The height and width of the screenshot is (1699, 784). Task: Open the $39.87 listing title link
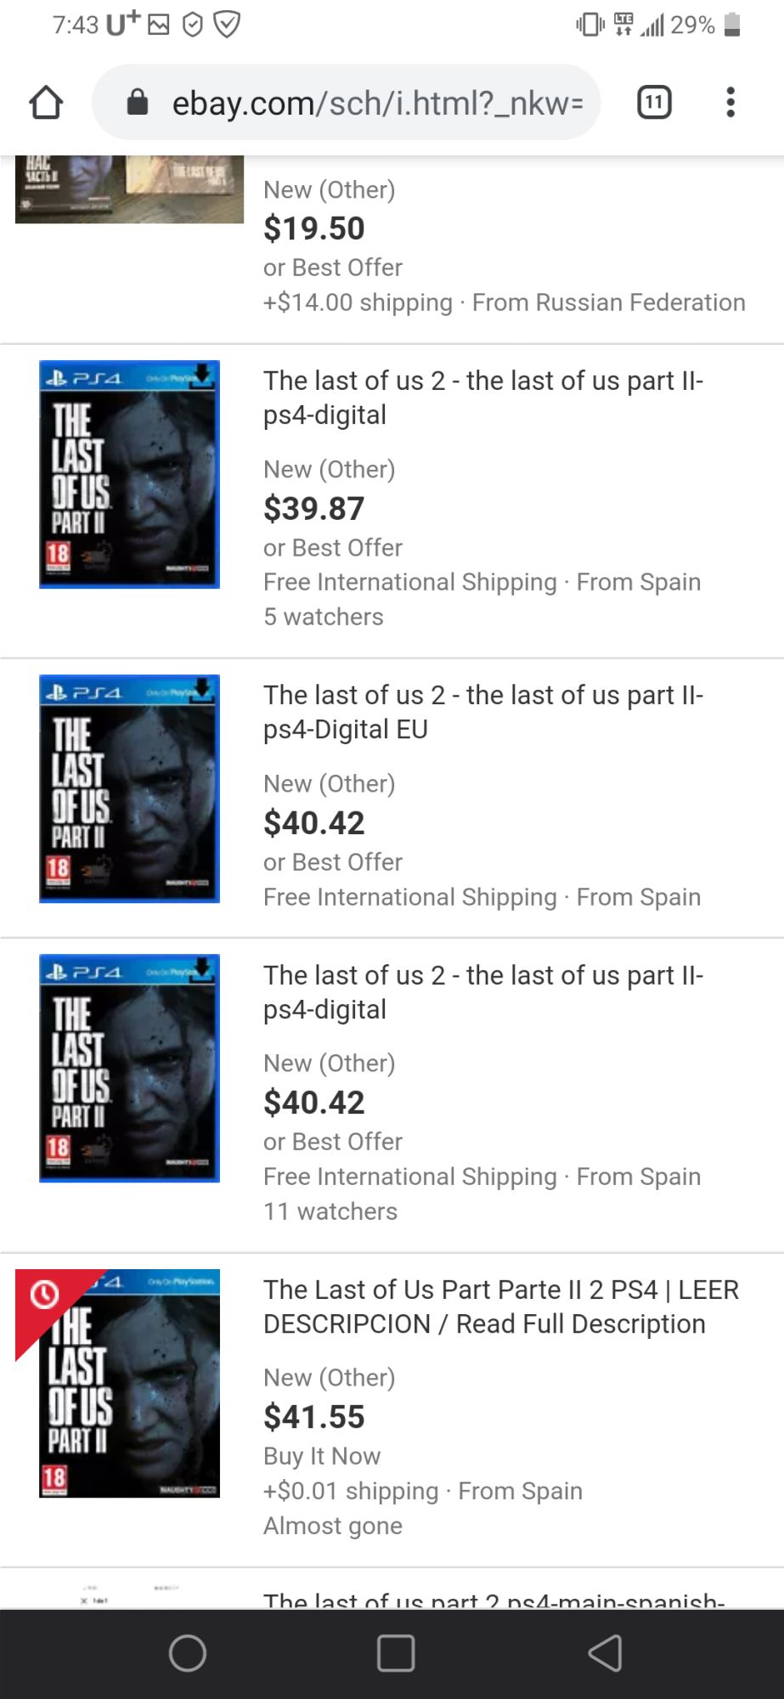(482, 398)
